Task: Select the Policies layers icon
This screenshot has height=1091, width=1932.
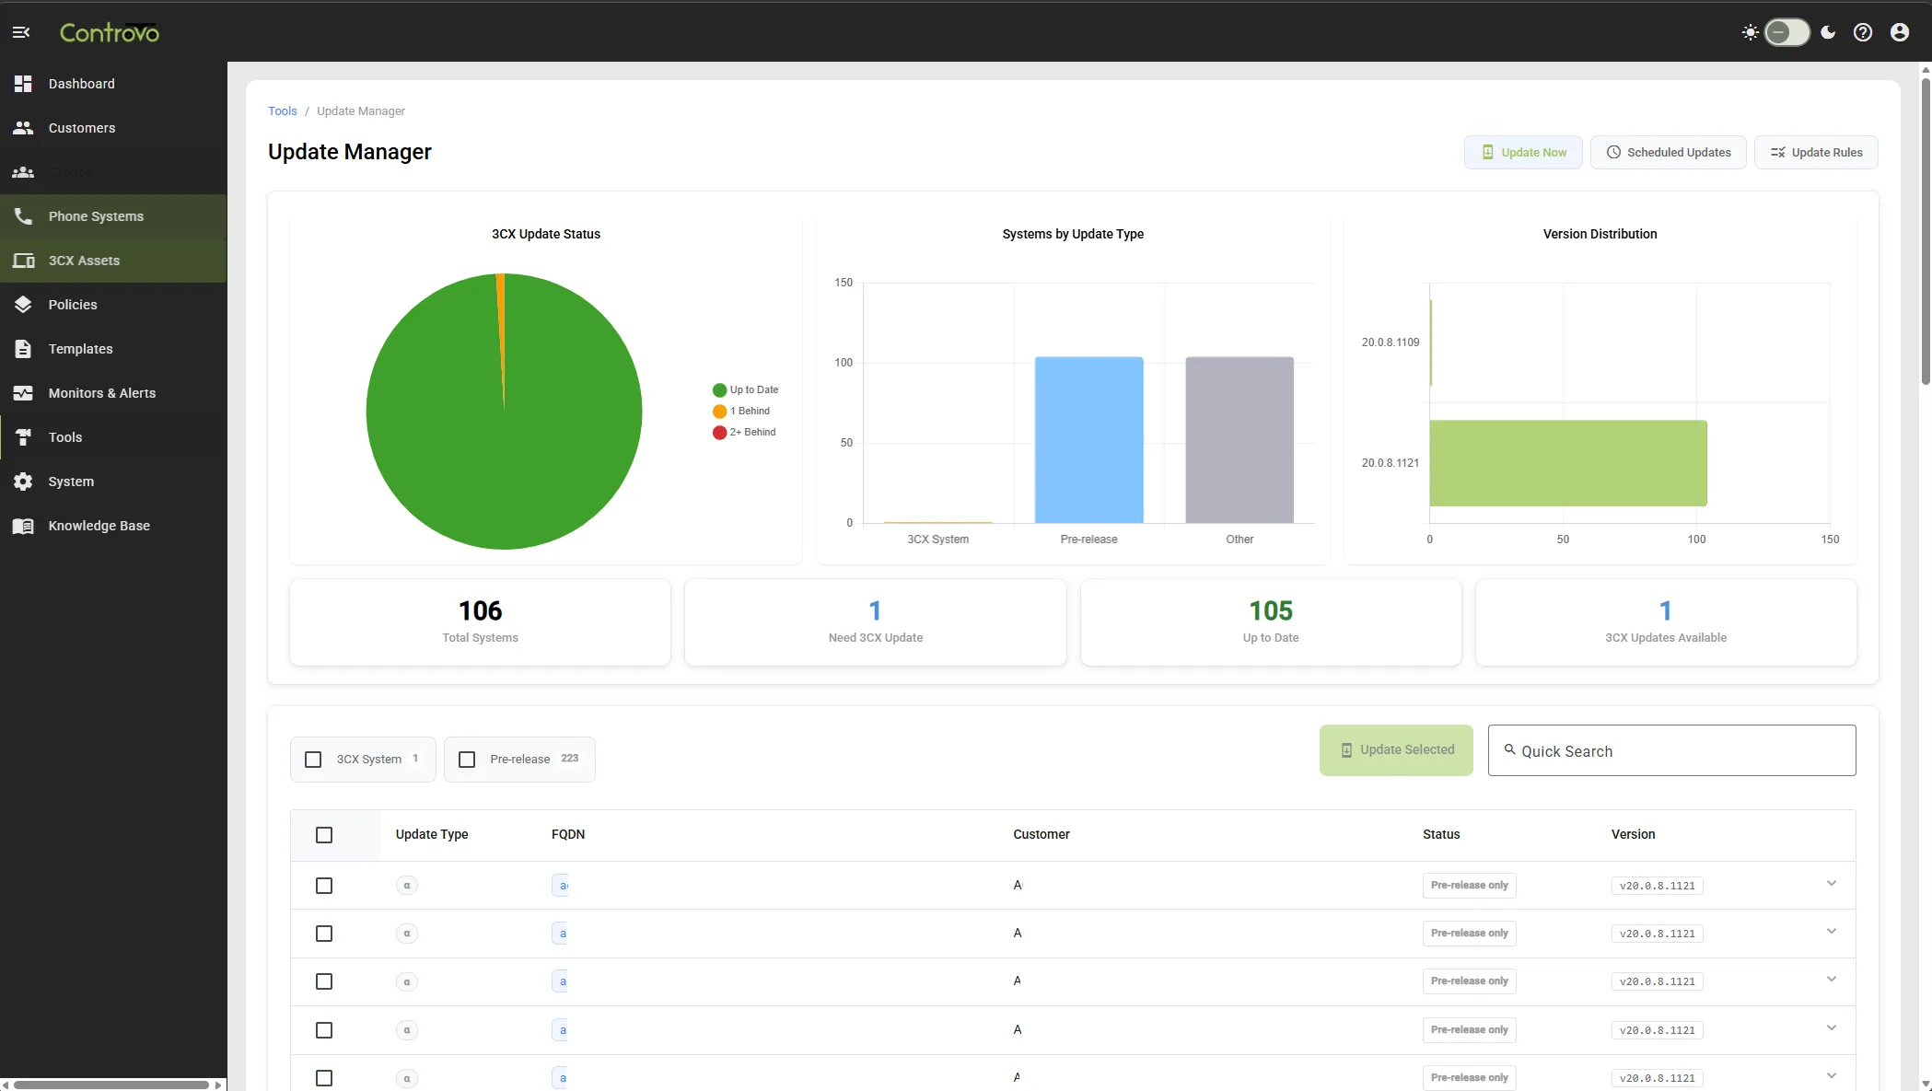Action: click(x=24, y=304)
